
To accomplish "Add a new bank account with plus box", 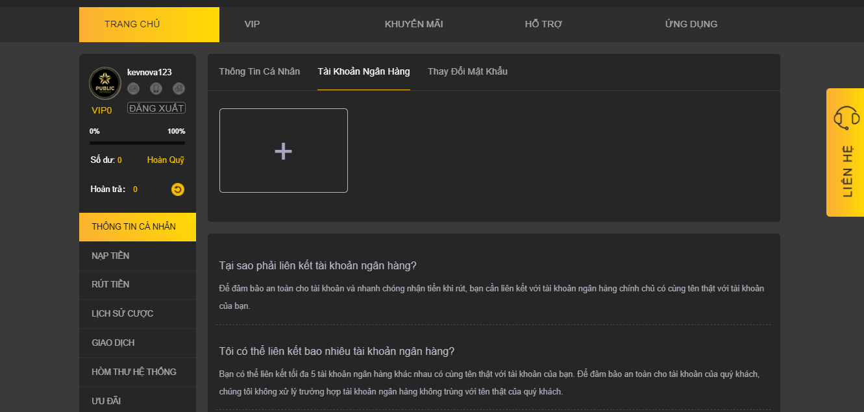I will [284, 151].
